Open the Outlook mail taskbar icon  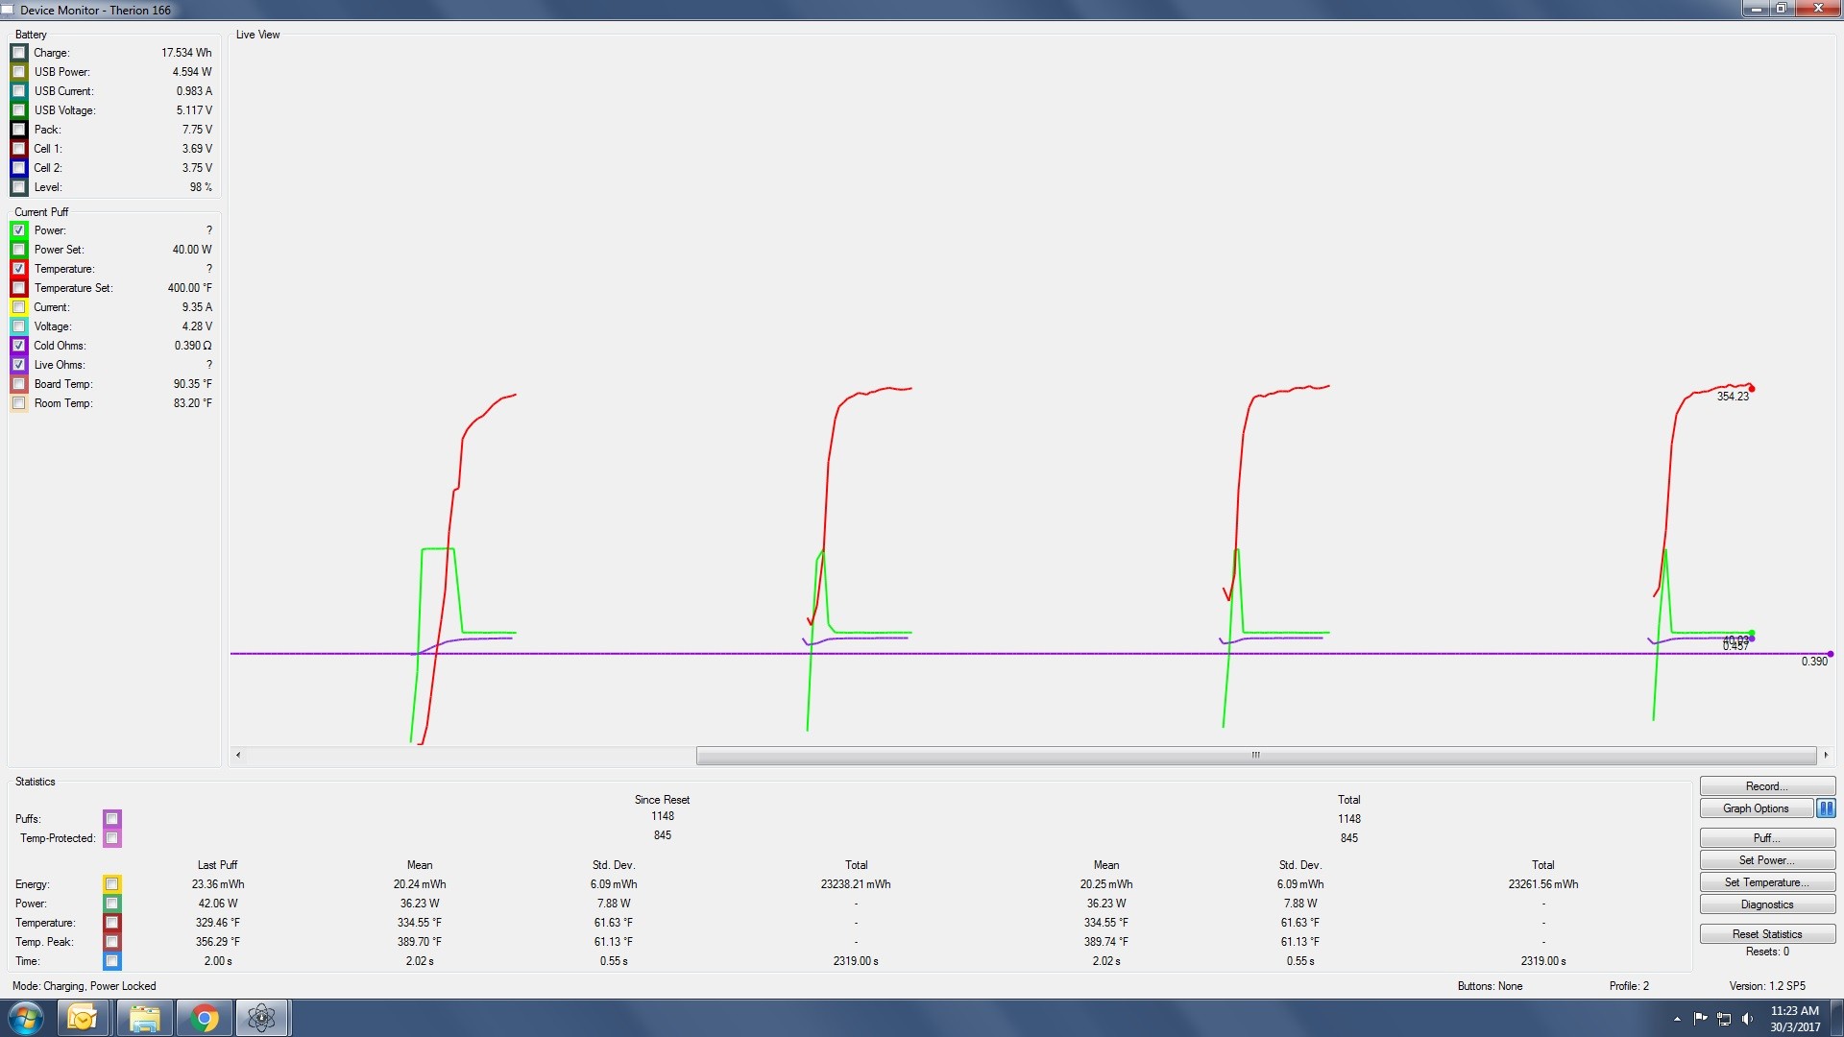83,1018
